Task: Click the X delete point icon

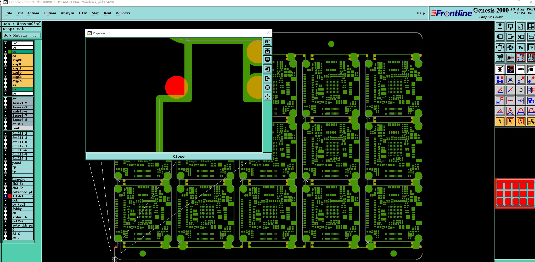Action: point(510,80)
